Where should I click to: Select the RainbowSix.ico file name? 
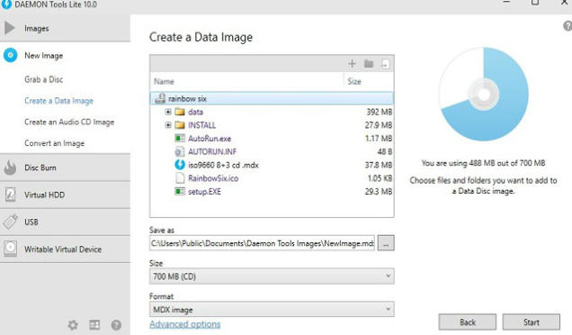pyautogui.click(x=213, y=178)
